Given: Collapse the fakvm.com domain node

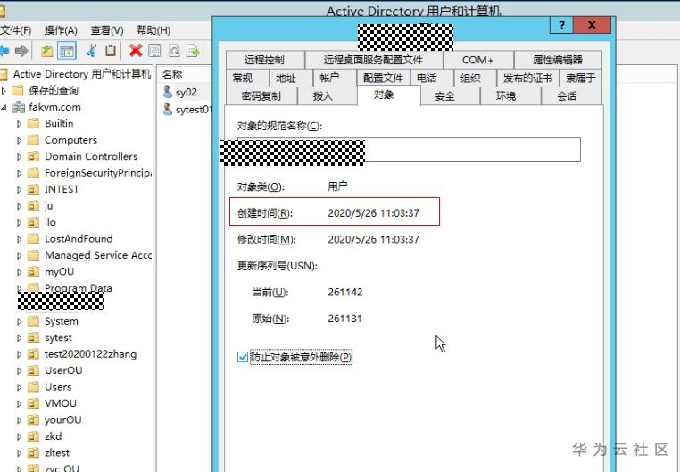Looking at the screenshot, I should tap(4, 107).
